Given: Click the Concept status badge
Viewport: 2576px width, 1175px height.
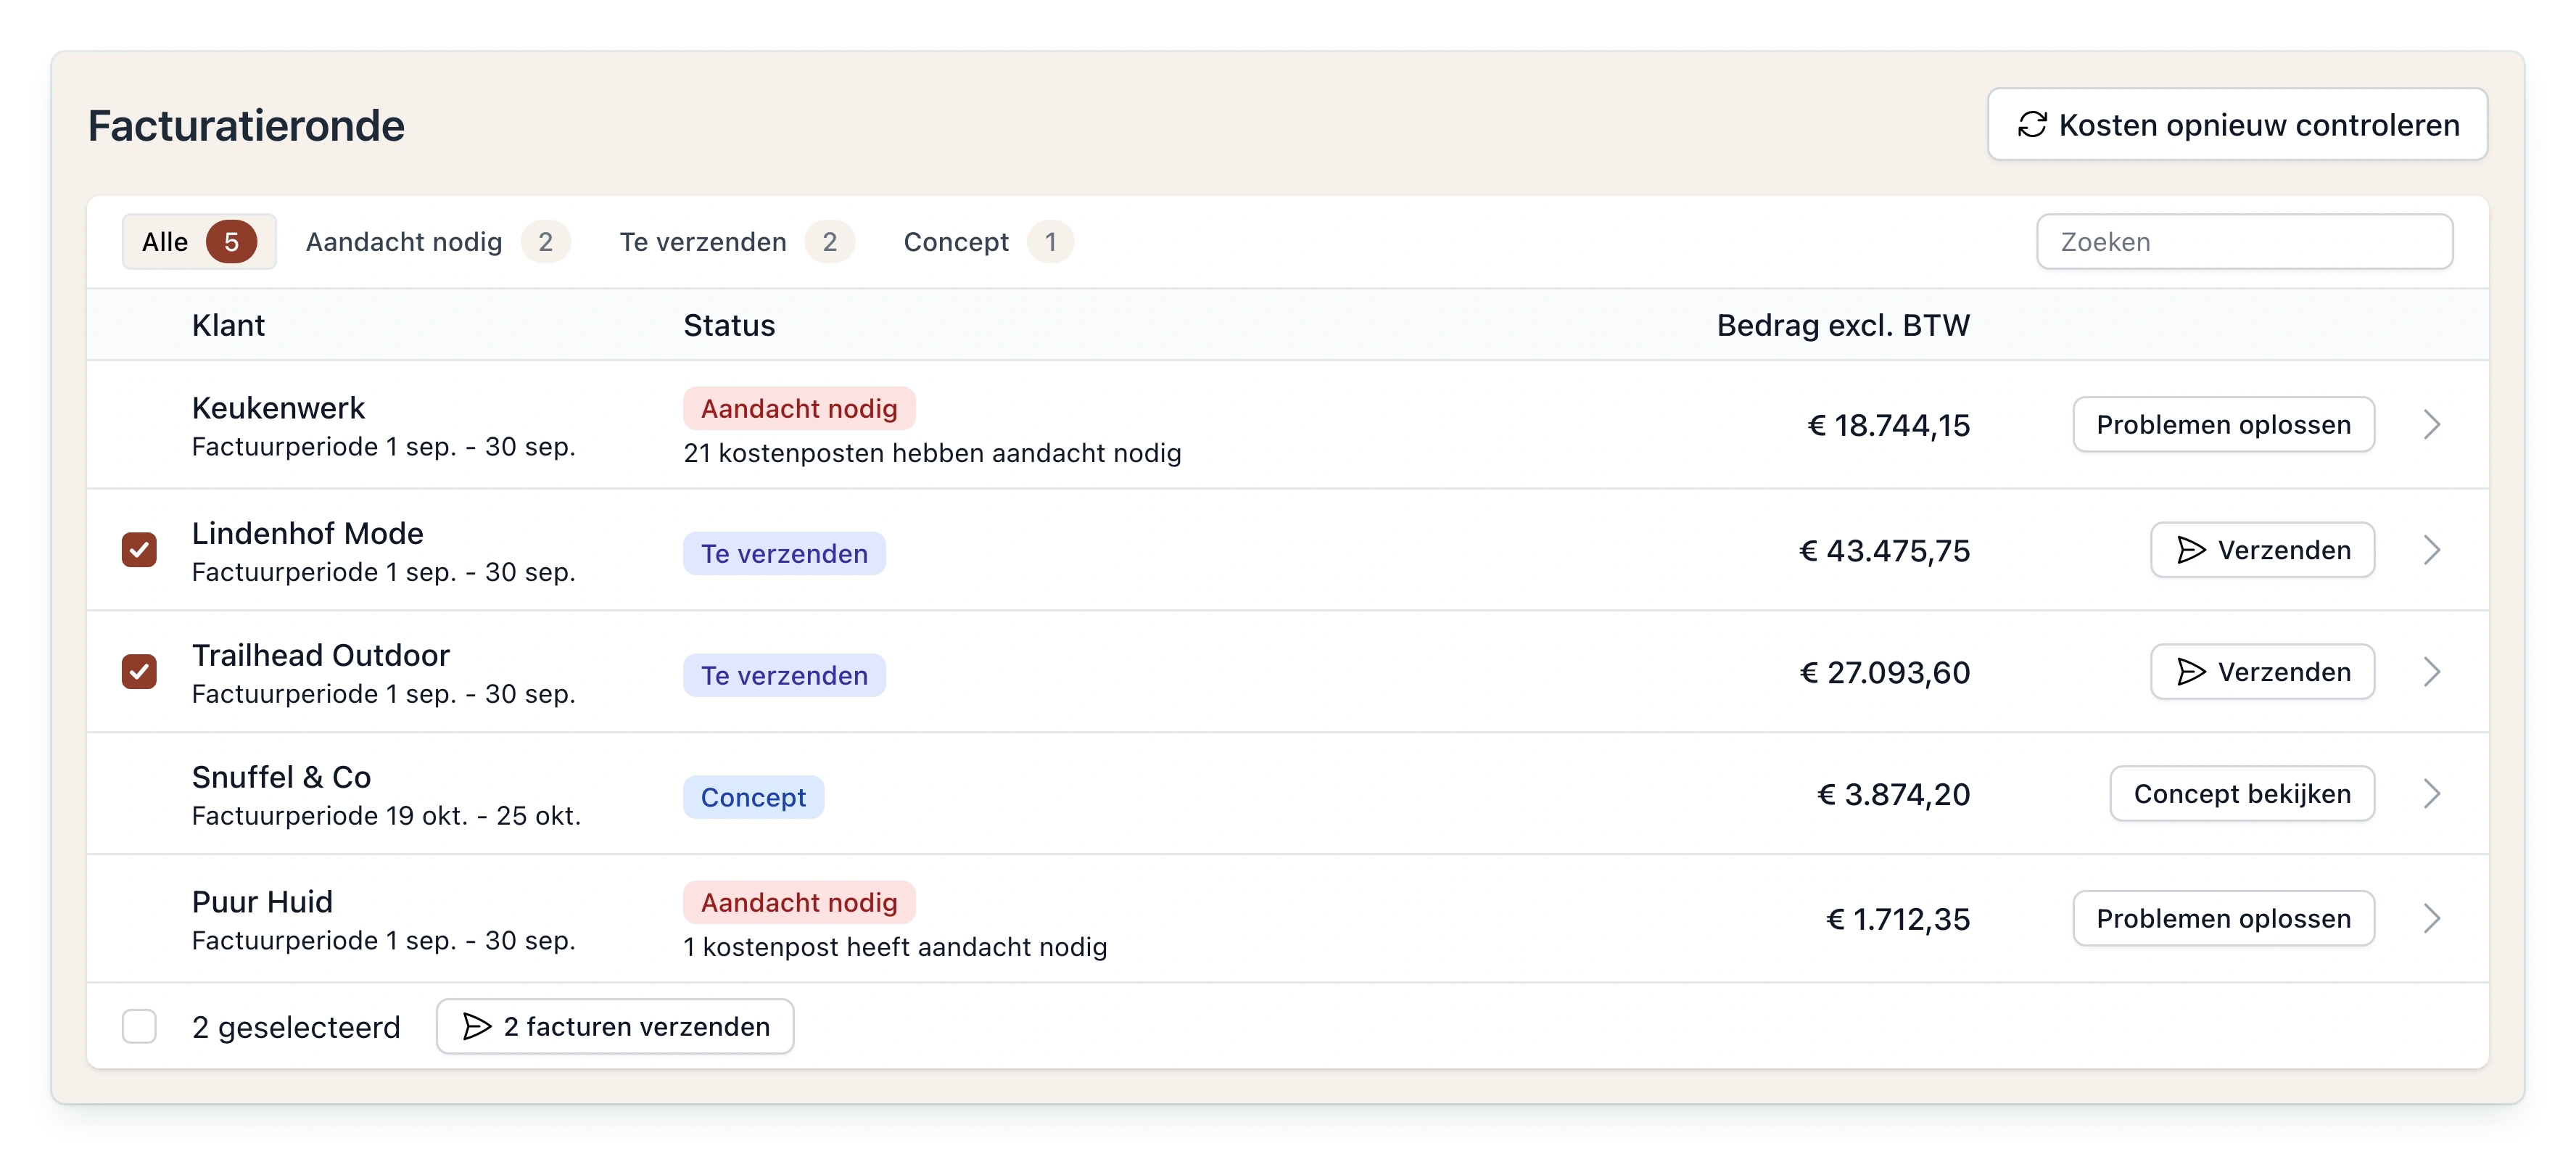Looking at the screenshot, I should (753, 797).
